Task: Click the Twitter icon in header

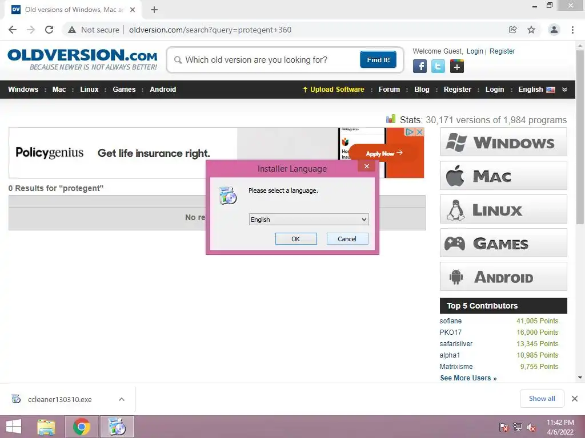Action: pyautogui.click(x=438, y=66)
